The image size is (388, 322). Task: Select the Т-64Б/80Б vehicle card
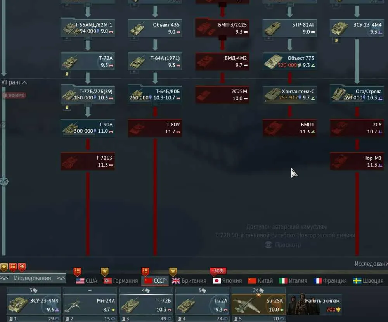click(x=155, y=95)
